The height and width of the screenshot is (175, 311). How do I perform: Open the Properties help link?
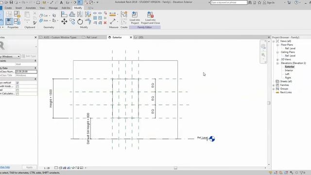(5, 167)
